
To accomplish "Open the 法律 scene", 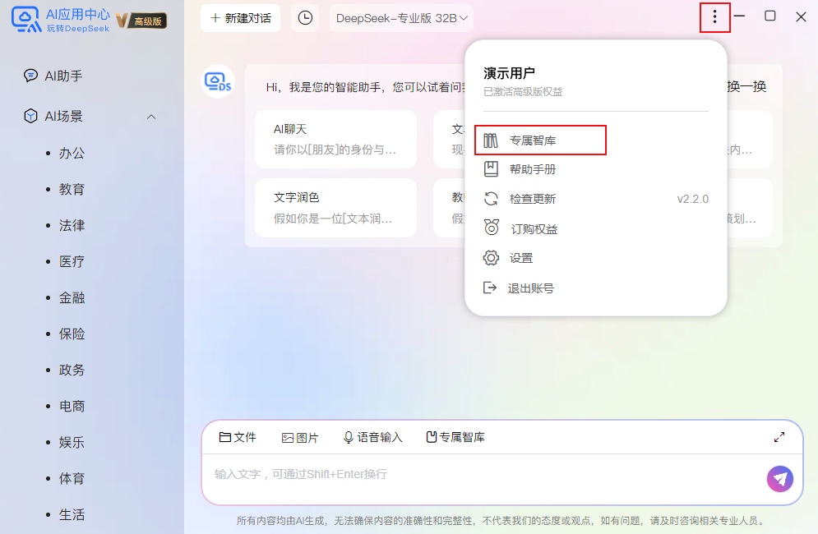I will 72,225.
